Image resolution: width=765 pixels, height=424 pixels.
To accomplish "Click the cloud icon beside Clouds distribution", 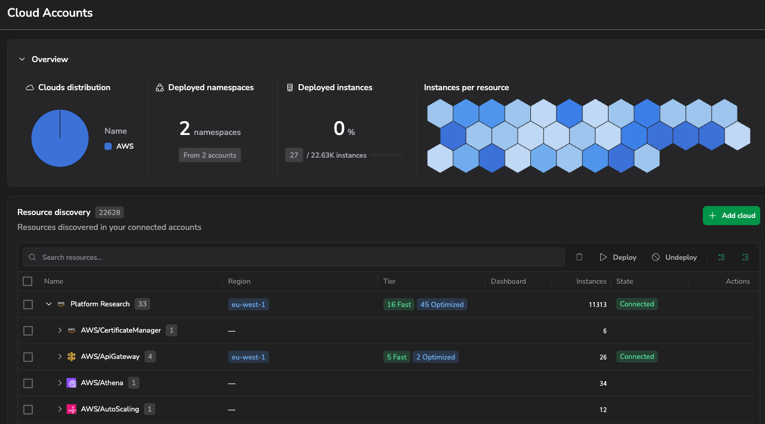I will [x=30, y=88].
